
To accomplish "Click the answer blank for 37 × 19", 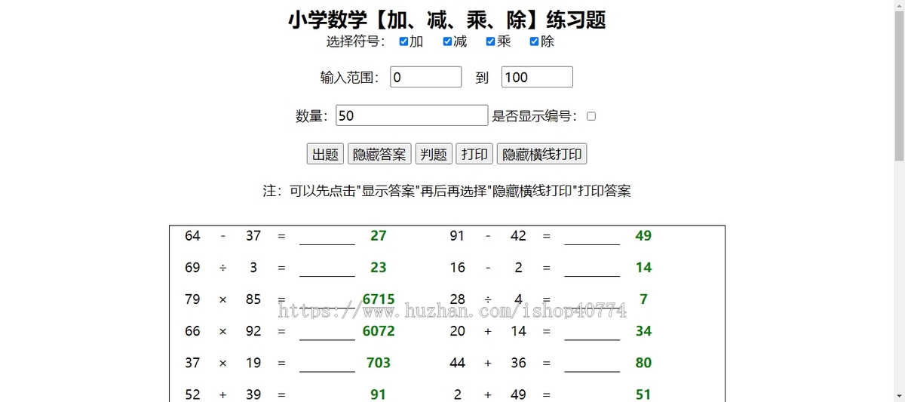I will [327, 363].
